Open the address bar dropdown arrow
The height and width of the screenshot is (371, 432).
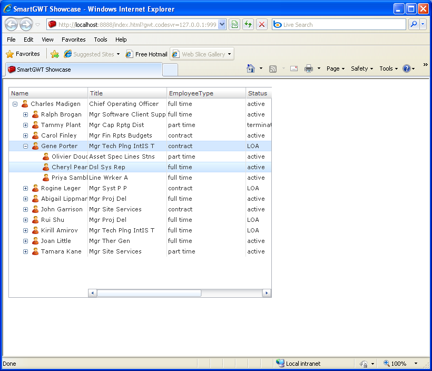[222, 25]
